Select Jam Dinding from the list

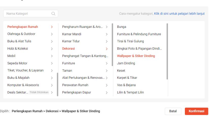[x=126, y=63]
